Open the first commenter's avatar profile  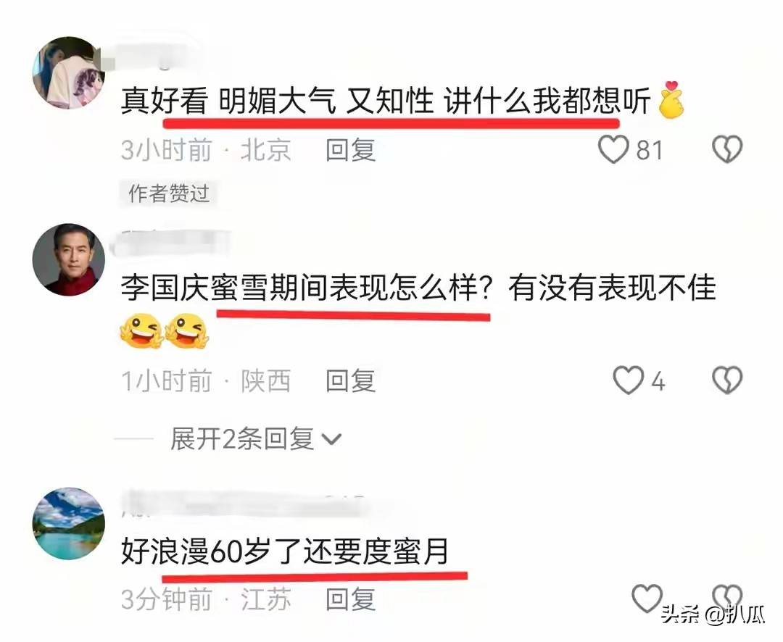[69, 72]
